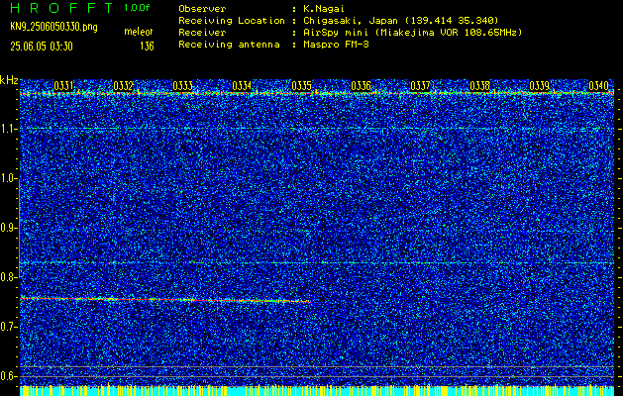This screenshot has width=623, height=396.
Task: Click the Observer label
Action: [202, 9]
